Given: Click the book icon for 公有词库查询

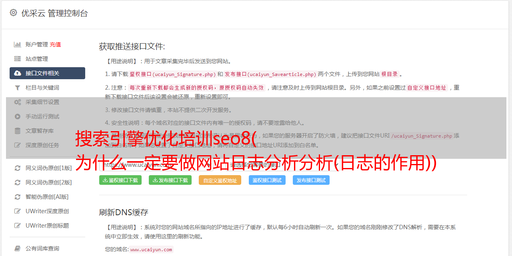Looking at the screenshot, I should pos(18,248).
